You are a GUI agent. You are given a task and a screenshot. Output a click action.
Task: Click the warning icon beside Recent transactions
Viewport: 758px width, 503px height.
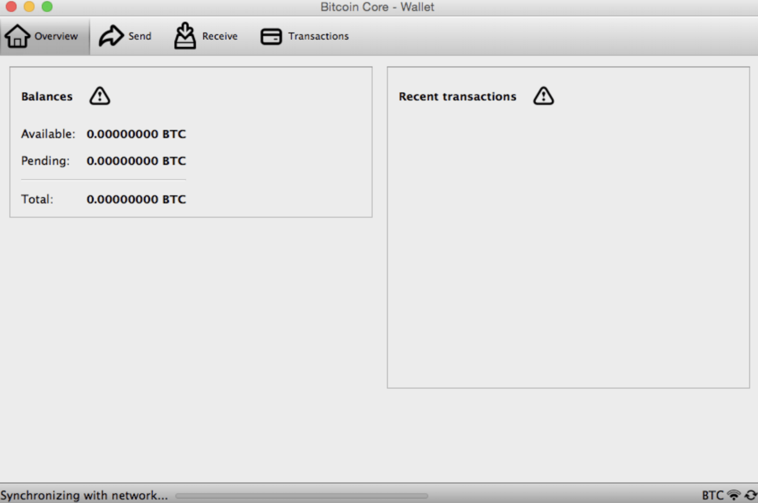[x=543, y=96]
